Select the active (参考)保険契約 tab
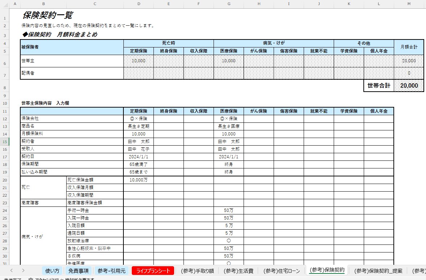The height and width of the screenshot is (280, 426). (327, 270)
